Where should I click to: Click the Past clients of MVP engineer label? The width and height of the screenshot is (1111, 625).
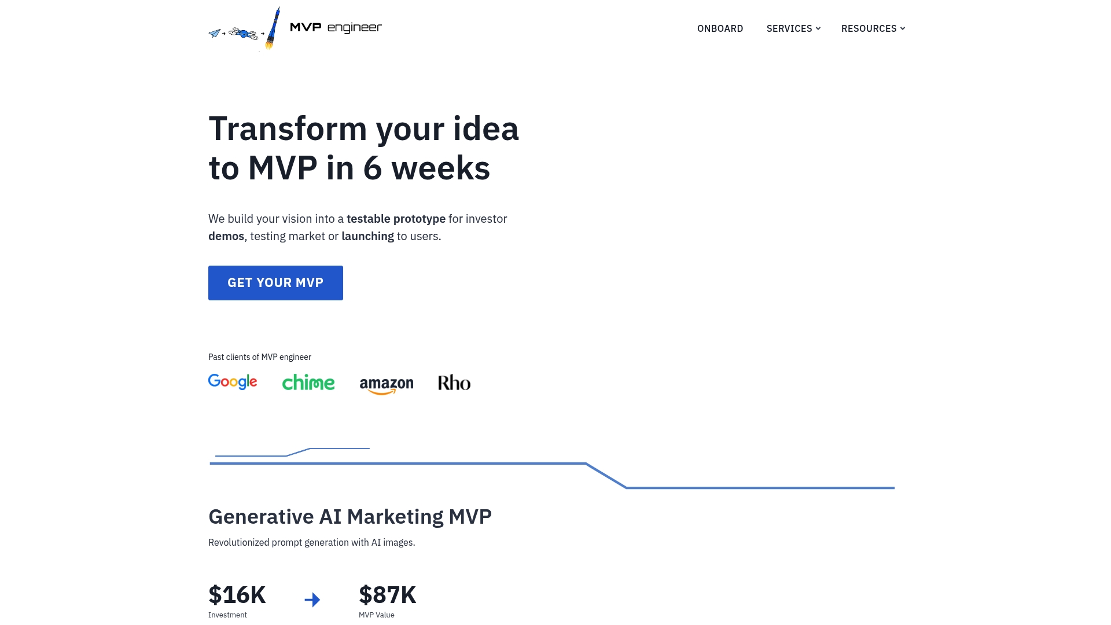[x=260, y=357]
